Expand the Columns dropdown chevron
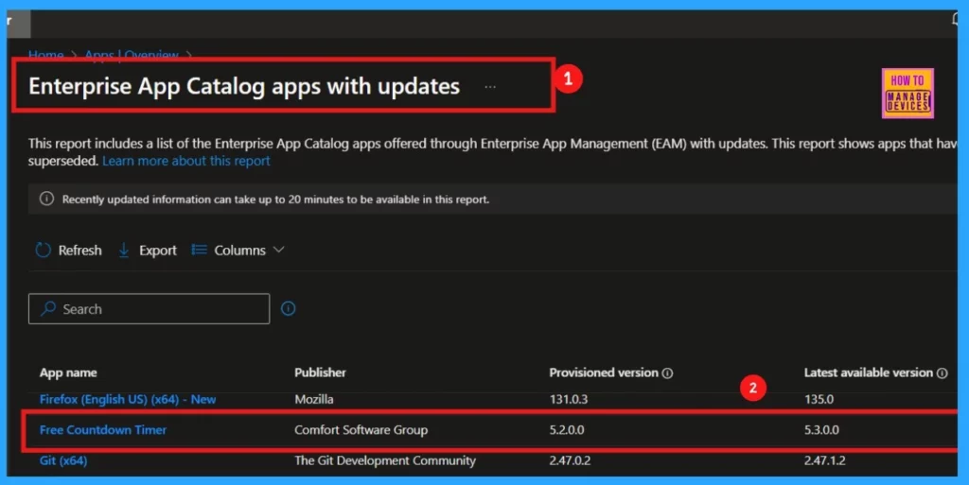The height and width of the screenshot is (485, 969). [x=279, y=250]
